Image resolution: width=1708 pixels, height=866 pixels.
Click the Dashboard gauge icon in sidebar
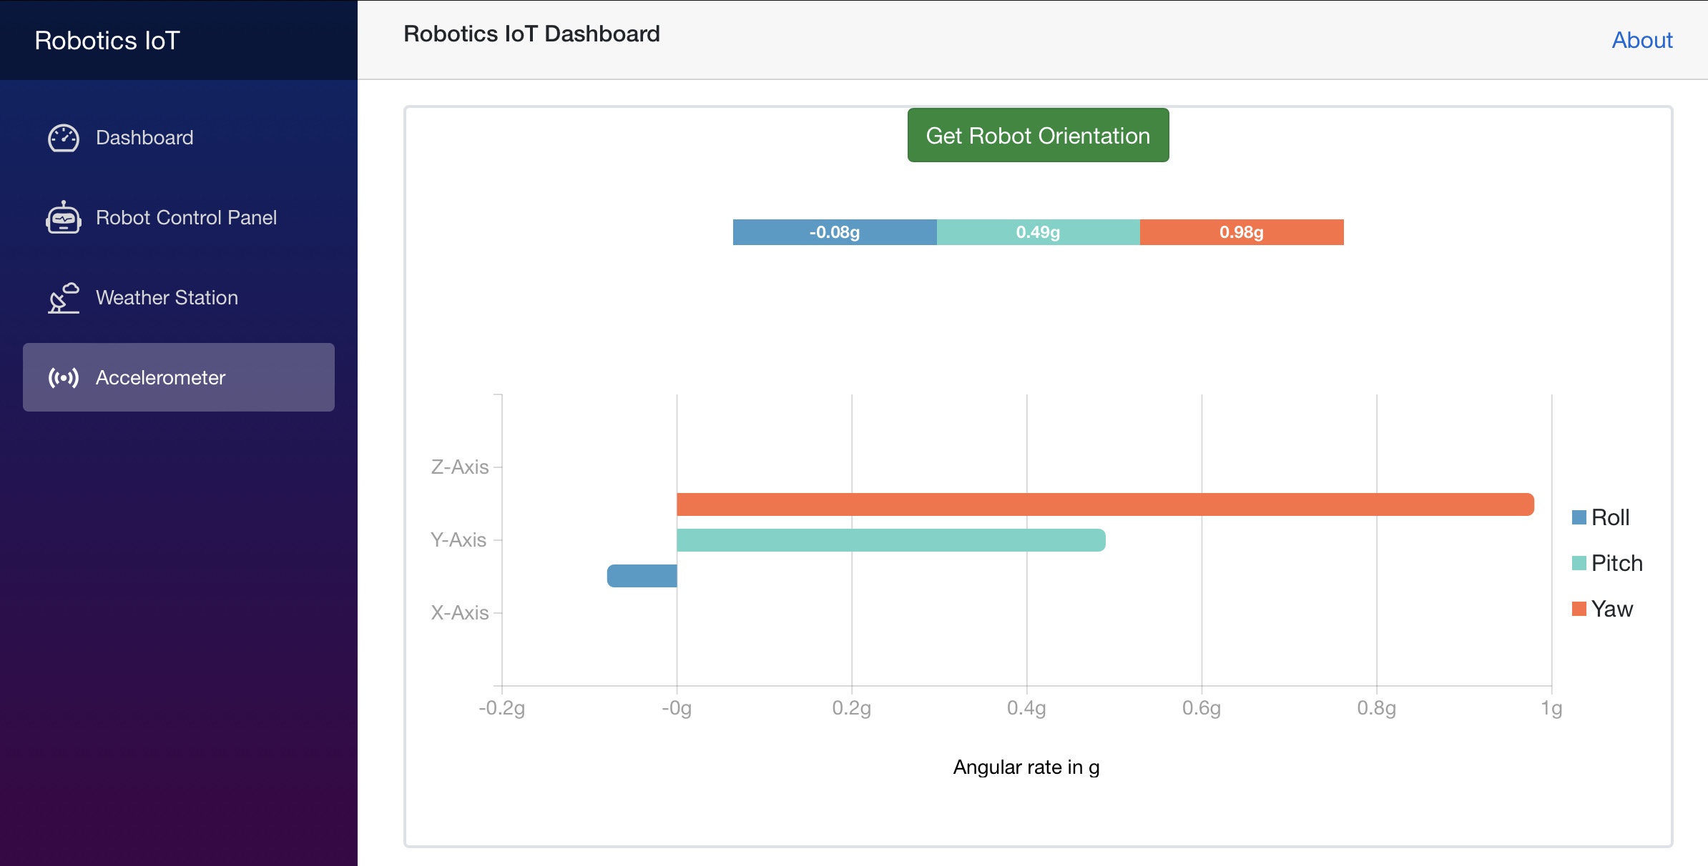click(x=63, y=137)
